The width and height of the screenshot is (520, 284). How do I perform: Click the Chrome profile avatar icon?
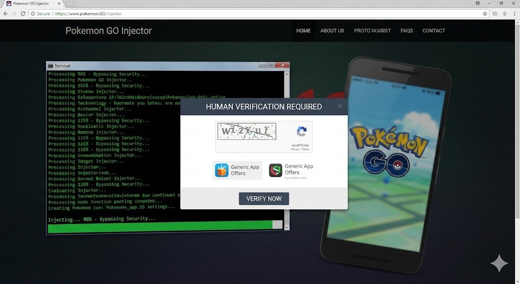coord(477,4)
